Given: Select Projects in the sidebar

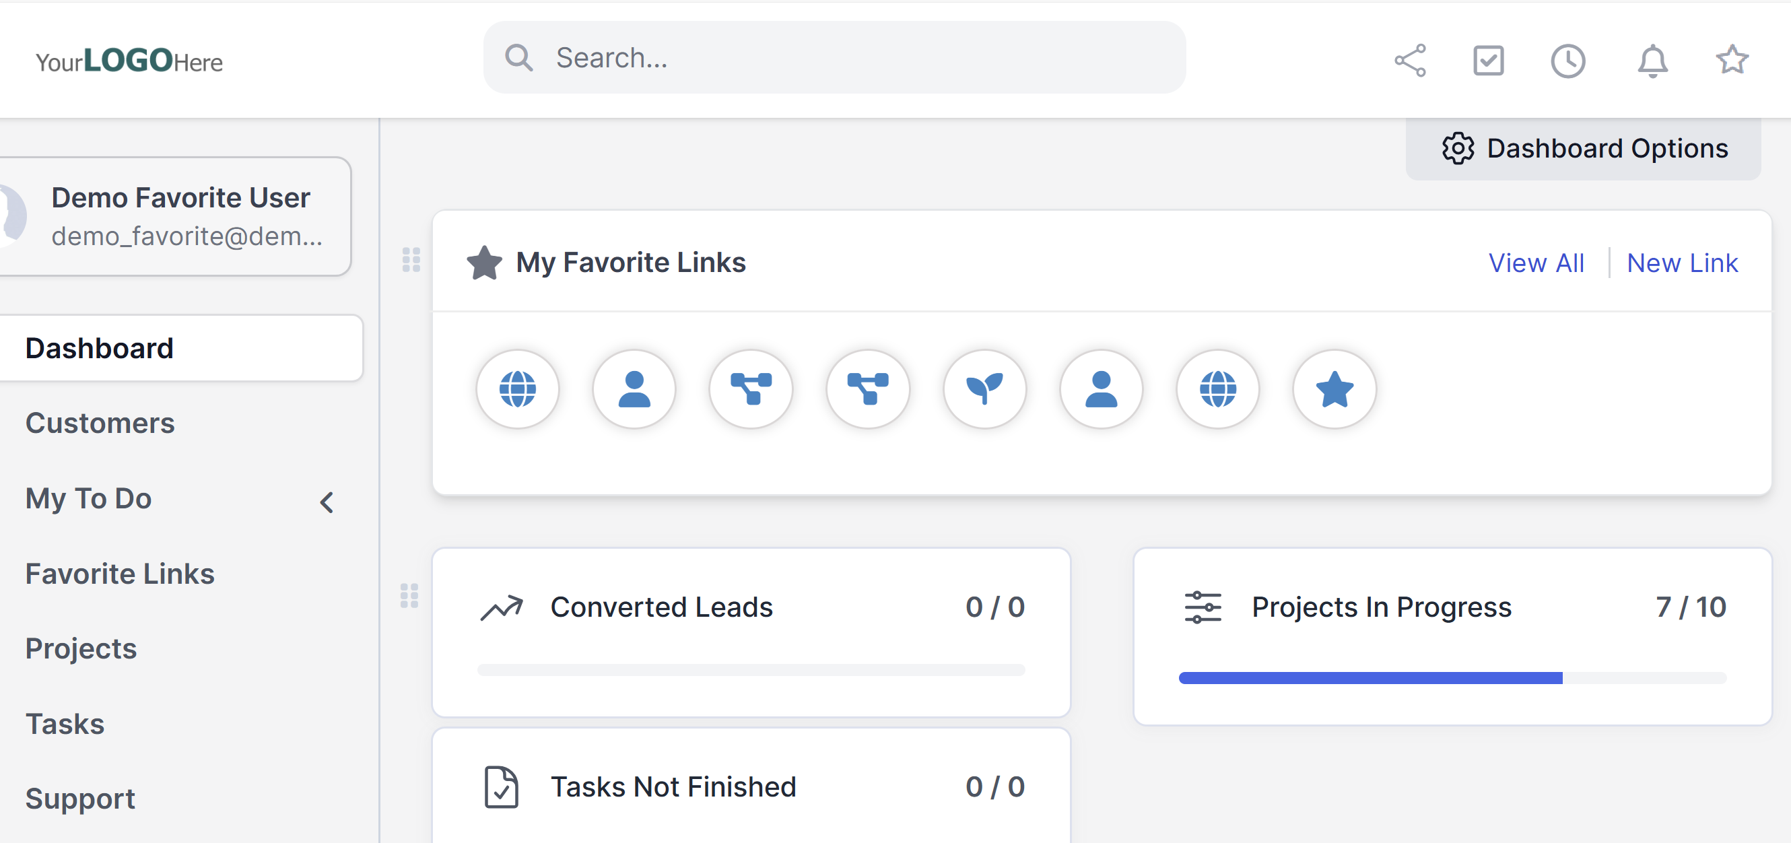Looking at the screenshot, I should (x=81, y=648).
